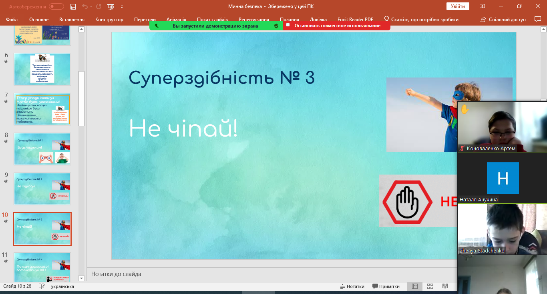
Task: Start slideshow from beginning icon in quick access
Action: pos(111,6)
